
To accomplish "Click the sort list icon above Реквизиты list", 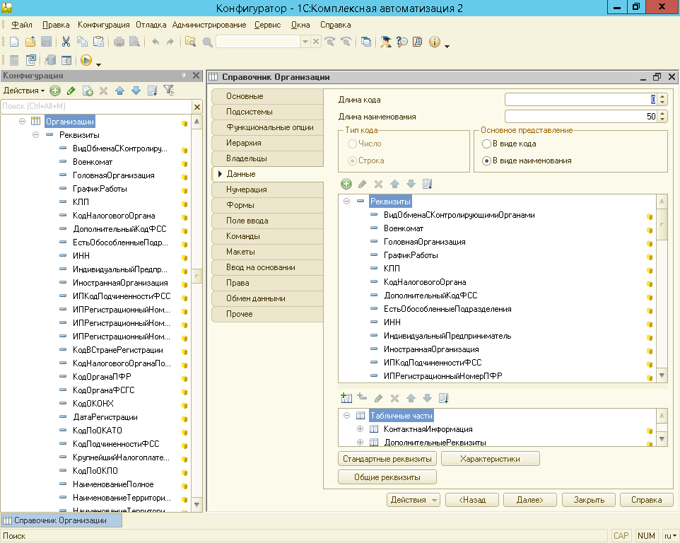I will click(427, 184).
